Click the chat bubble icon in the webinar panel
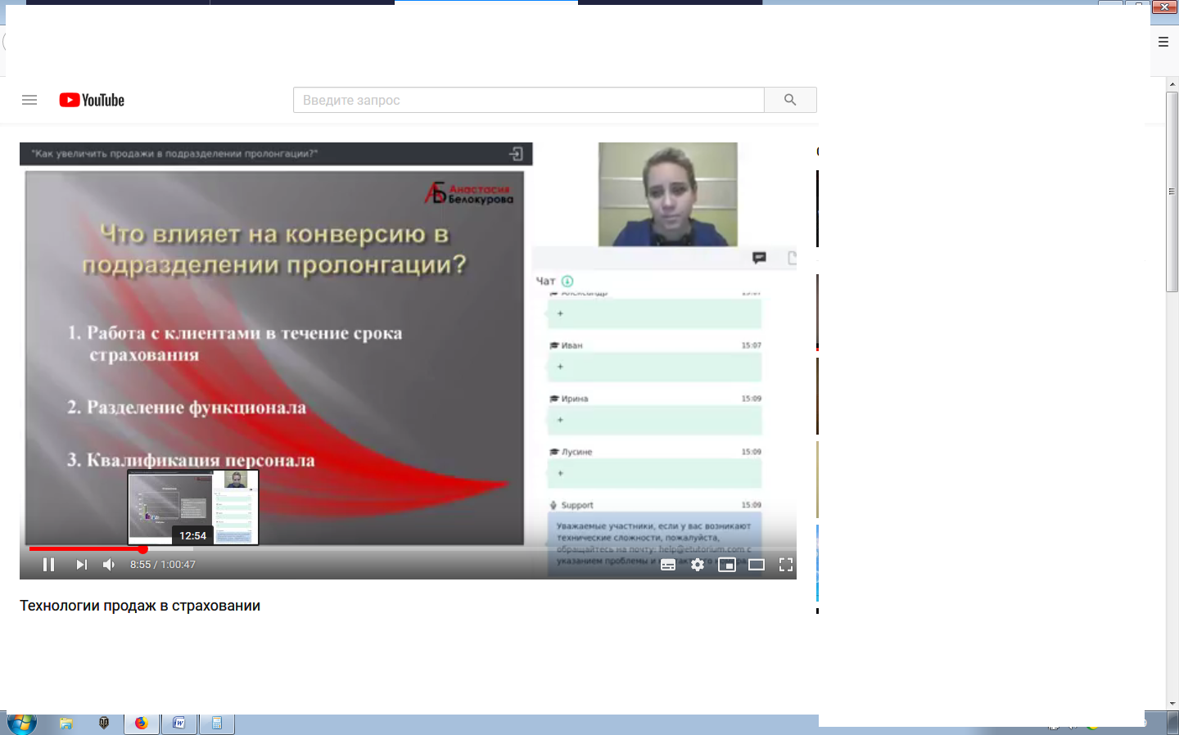This screenshot has height=735, width=1179. (x=759, y=258)
